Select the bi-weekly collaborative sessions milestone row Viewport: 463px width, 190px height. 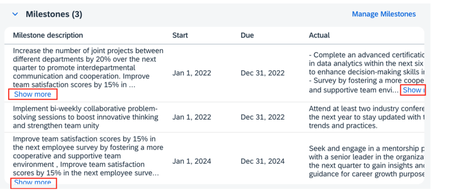[85, 117]
